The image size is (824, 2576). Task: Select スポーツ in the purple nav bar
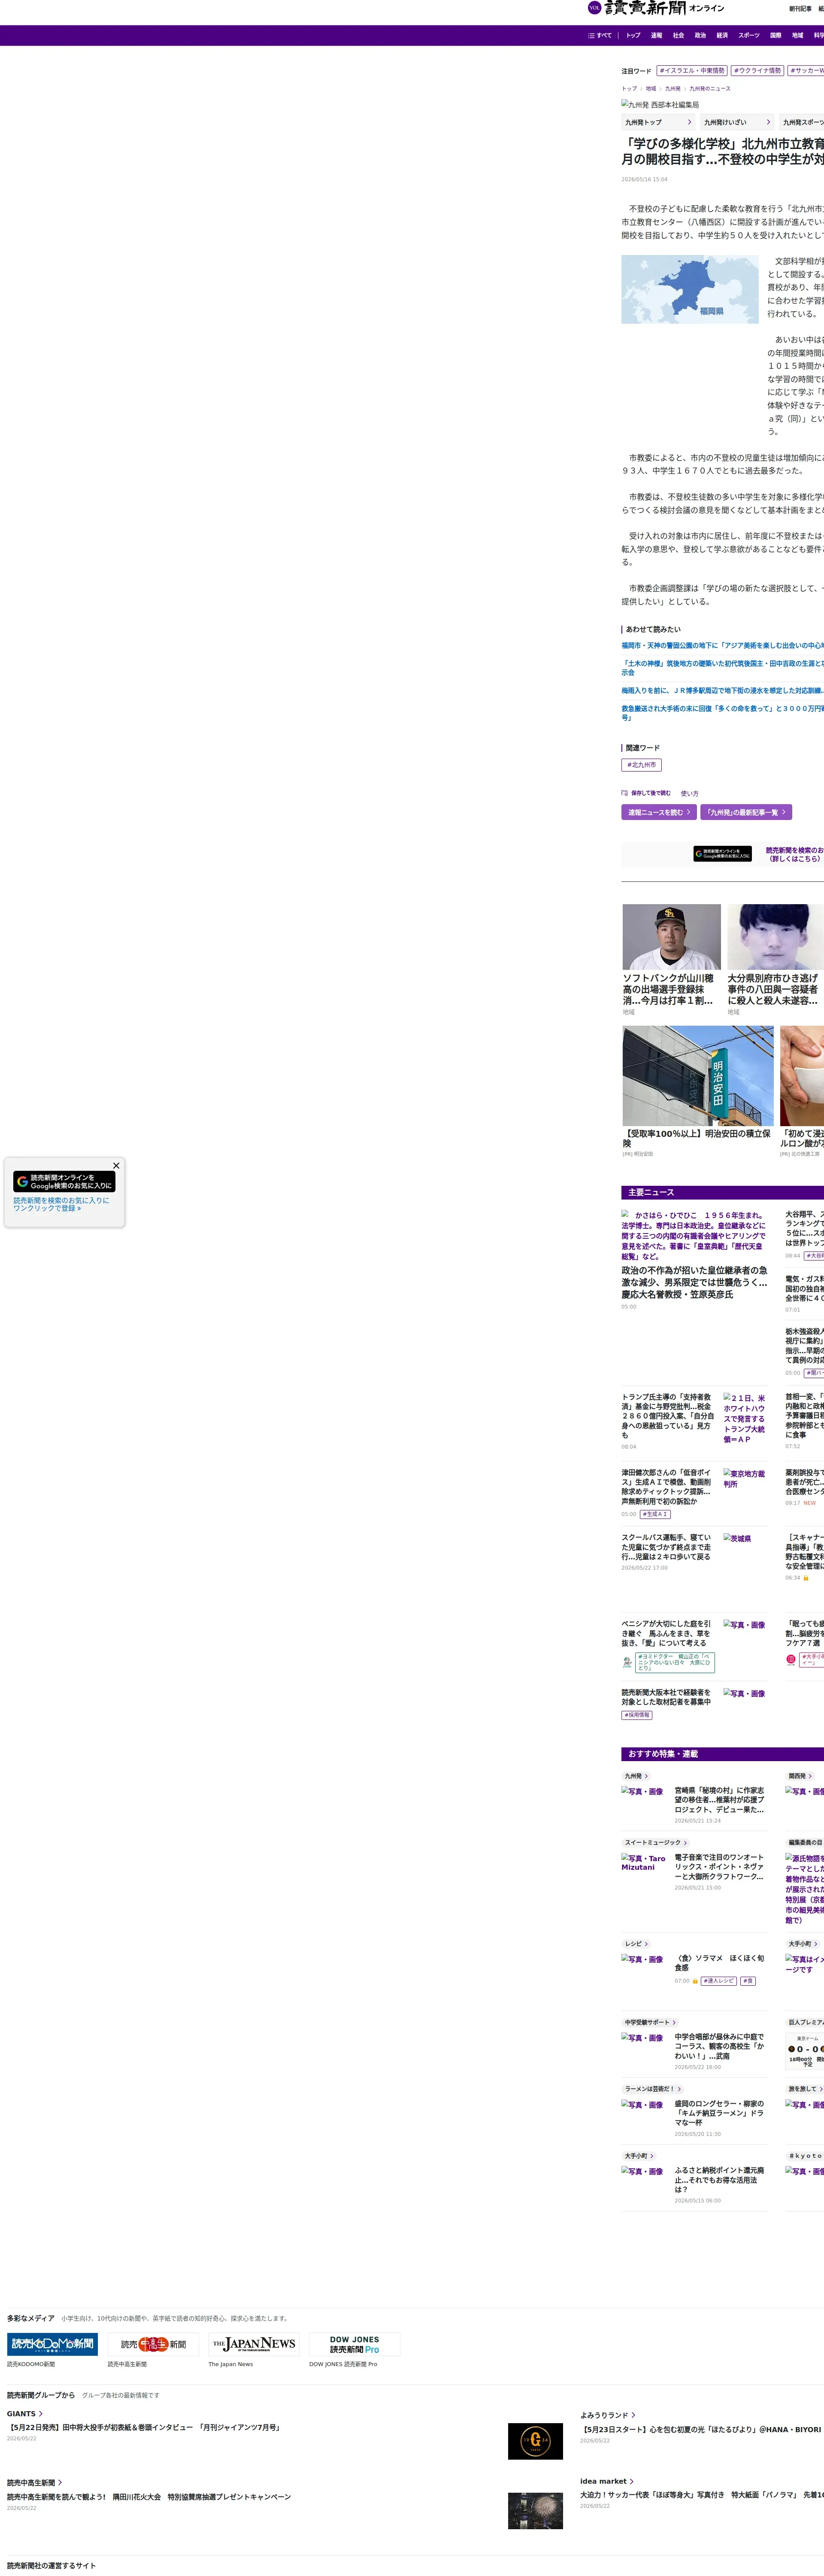pyautogui.click(x=749, y=35)
